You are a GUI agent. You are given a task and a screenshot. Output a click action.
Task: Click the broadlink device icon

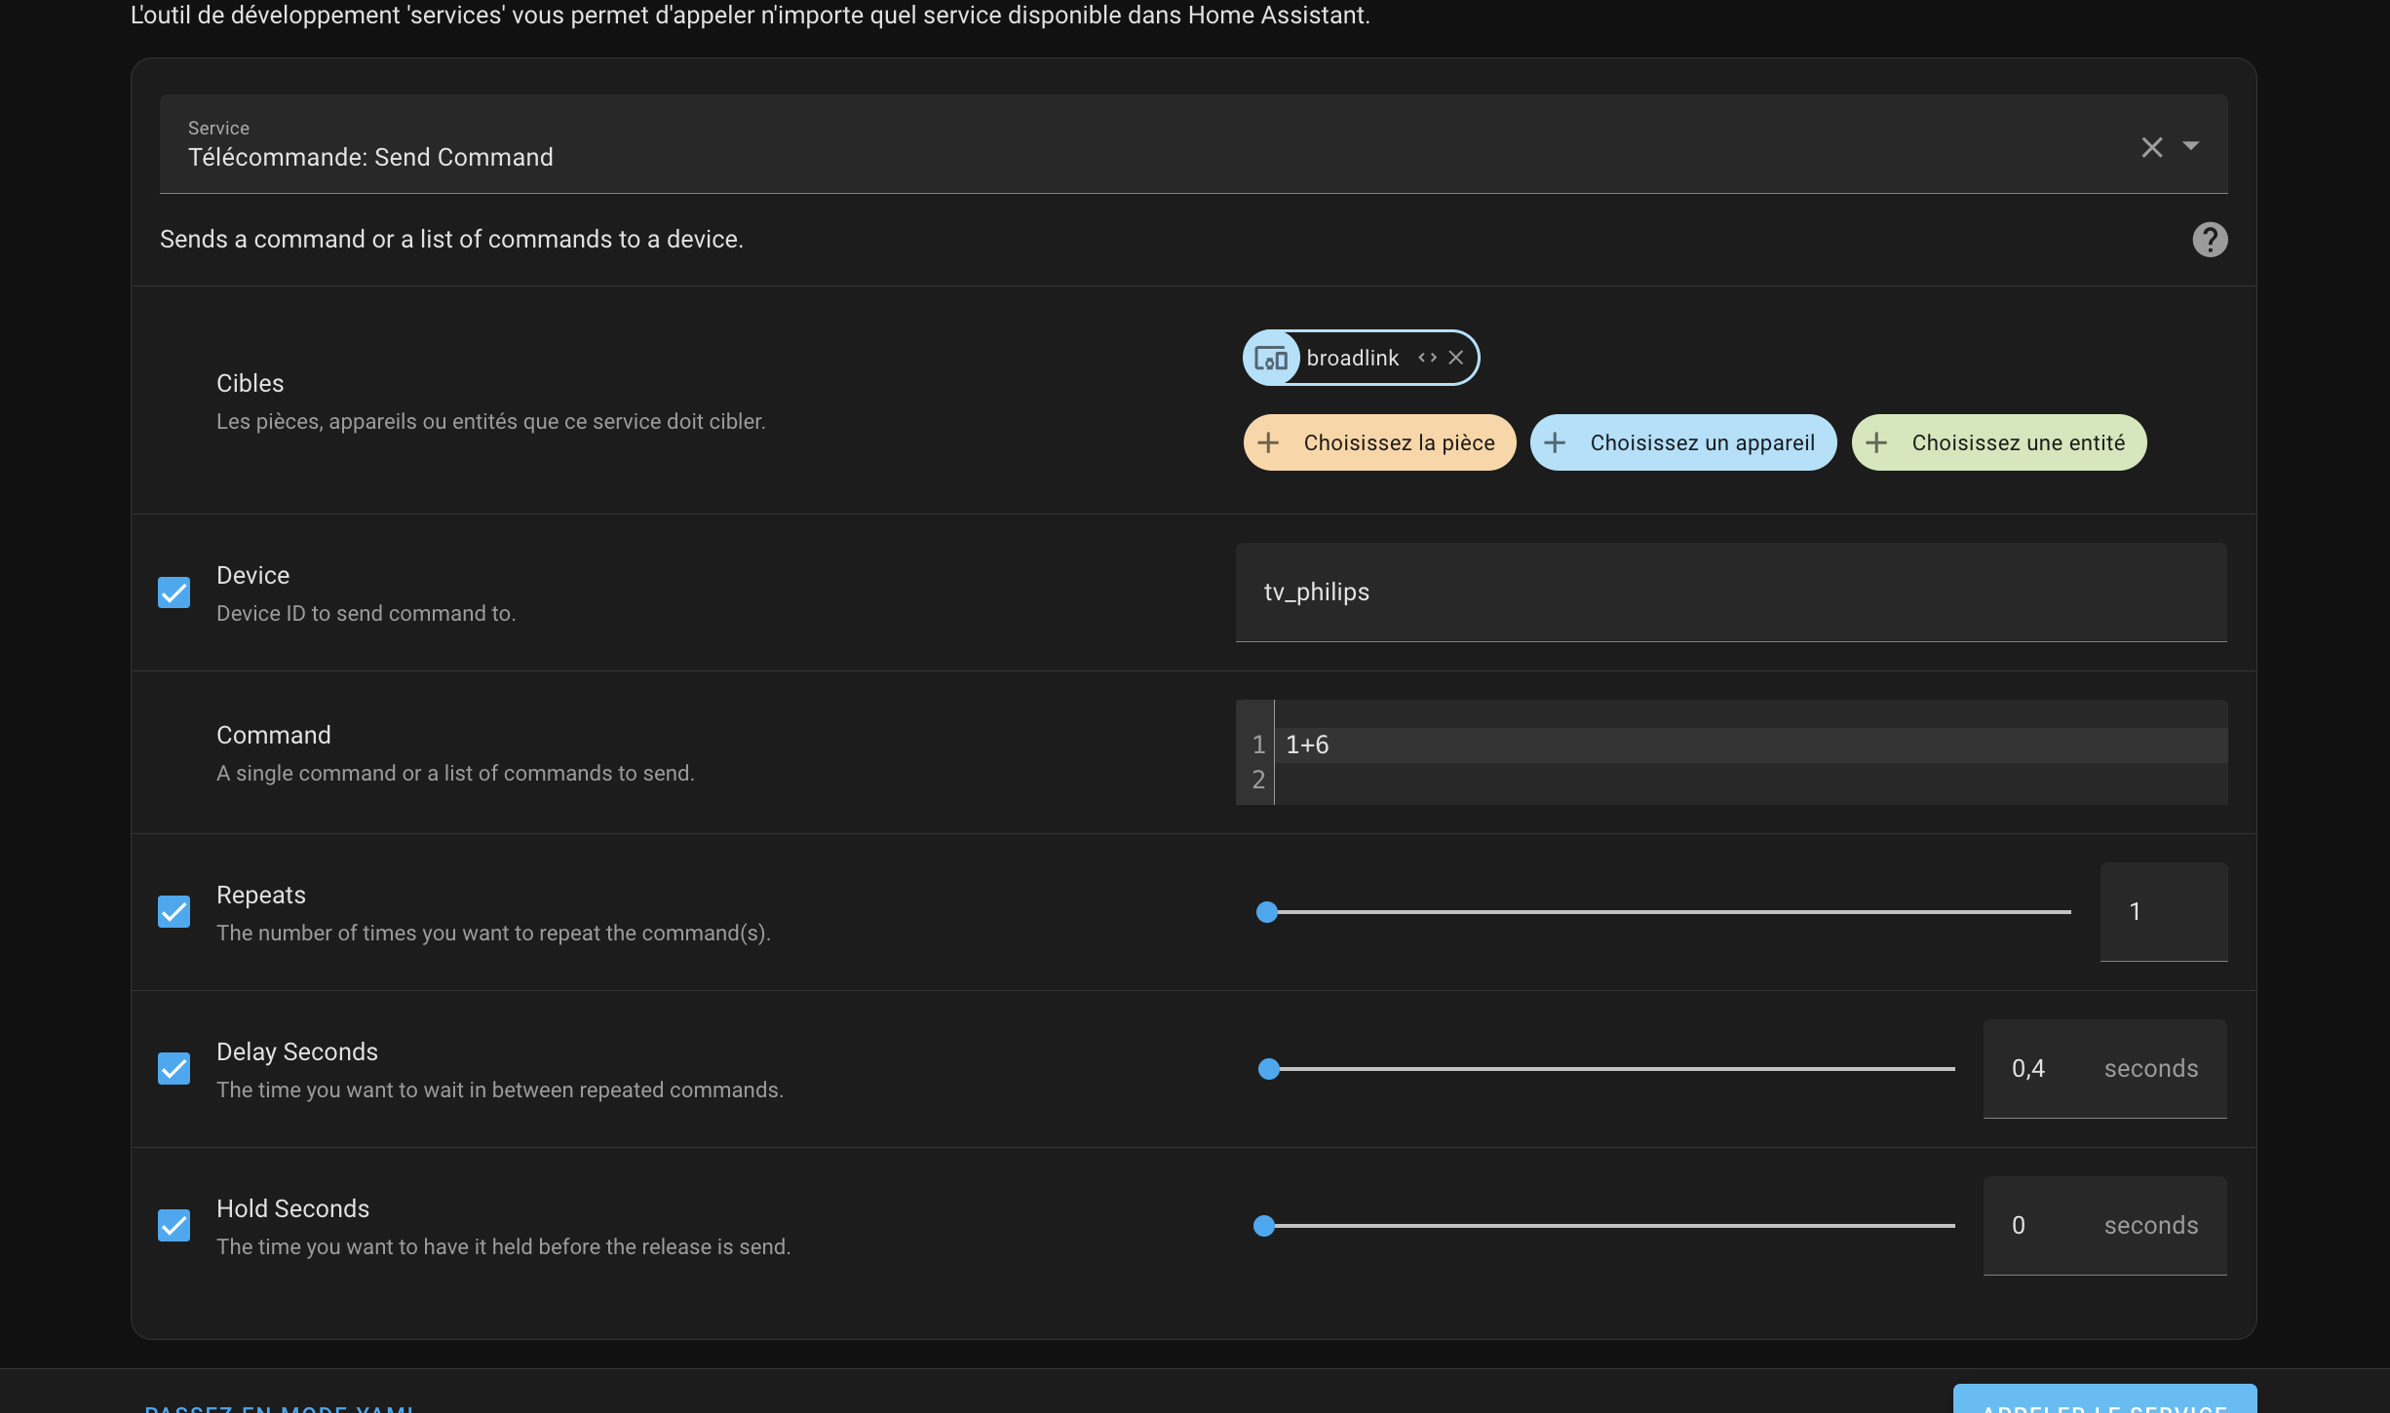click(1271, 359)
